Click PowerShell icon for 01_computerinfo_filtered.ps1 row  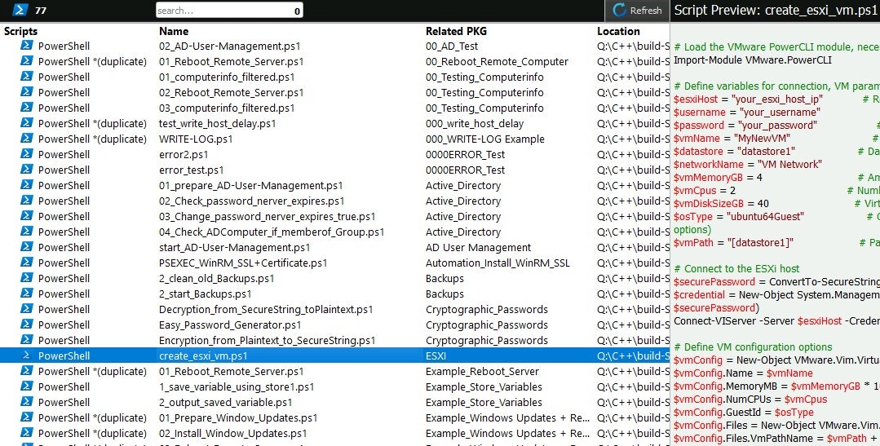(x=26, y=77)
